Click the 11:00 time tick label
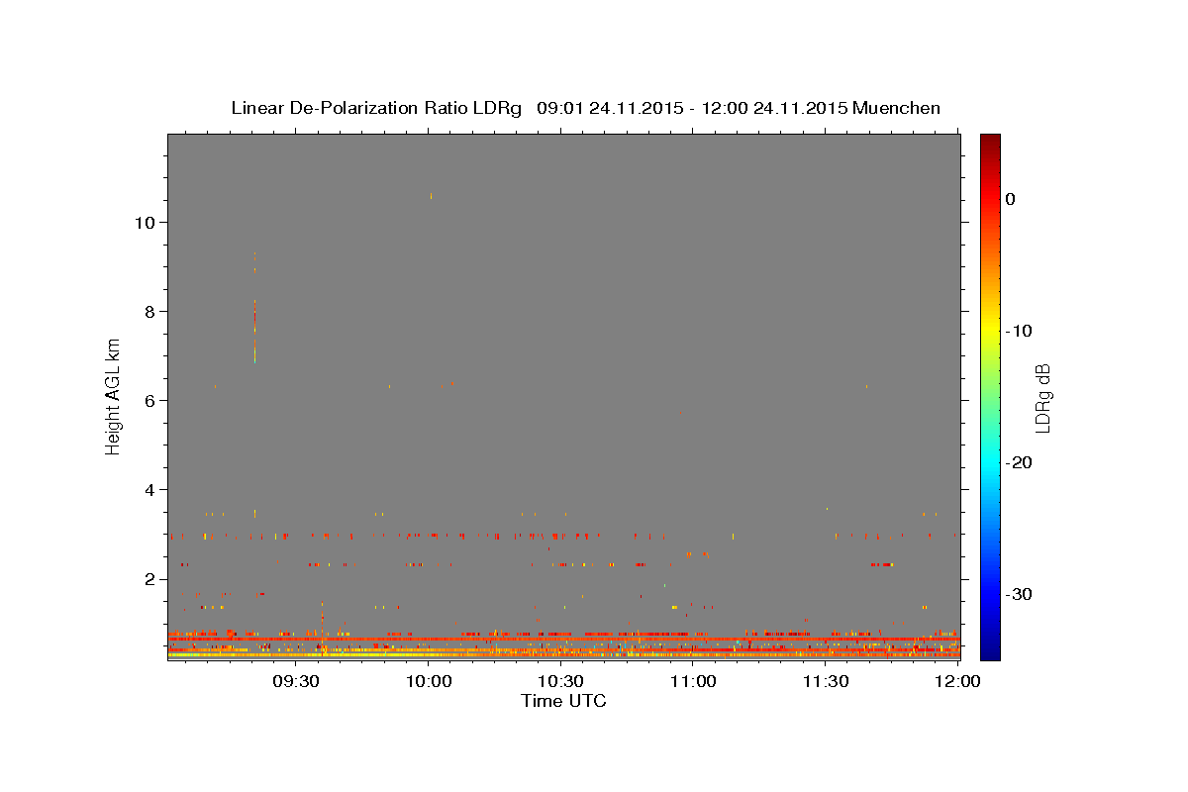The image size is (1188, 792). point(693,681)
